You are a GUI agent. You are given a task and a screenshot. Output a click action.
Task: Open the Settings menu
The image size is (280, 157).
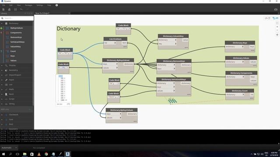(40, 5)
